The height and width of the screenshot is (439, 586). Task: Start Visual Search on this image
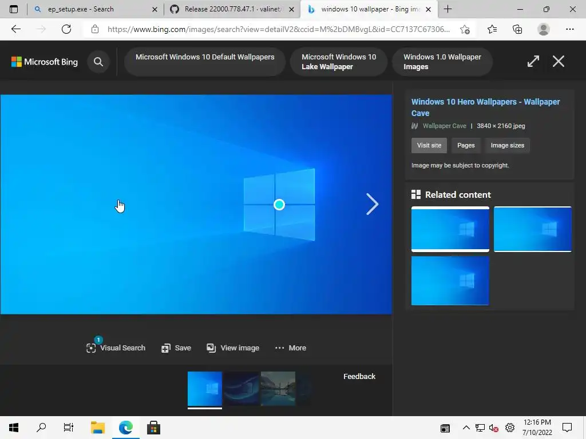point(116,348)
